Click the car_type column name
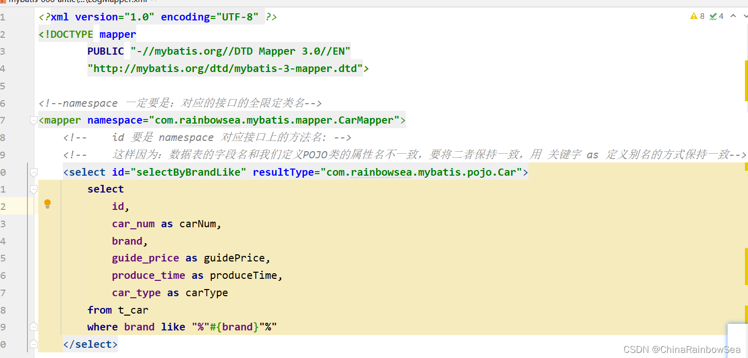The height and width of the screenshot is (358, 748). tap(136, 293)
